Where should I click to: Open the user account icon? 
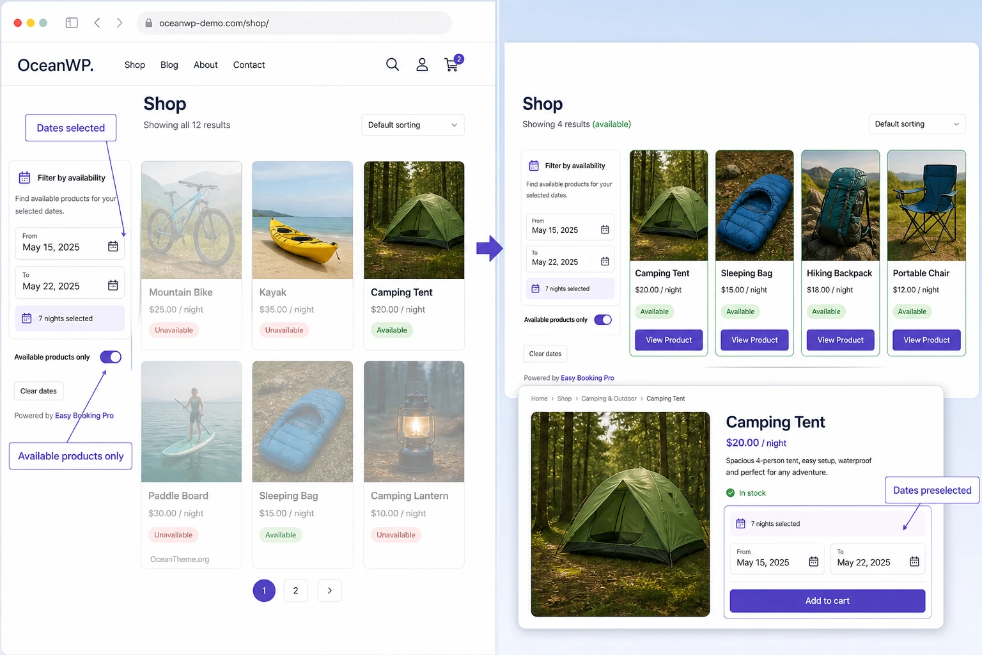coord(422,65)
